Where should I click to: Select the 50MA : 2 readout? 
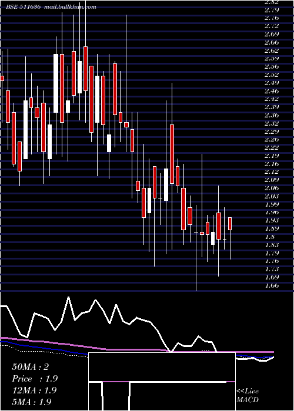[x=30, y=367]
